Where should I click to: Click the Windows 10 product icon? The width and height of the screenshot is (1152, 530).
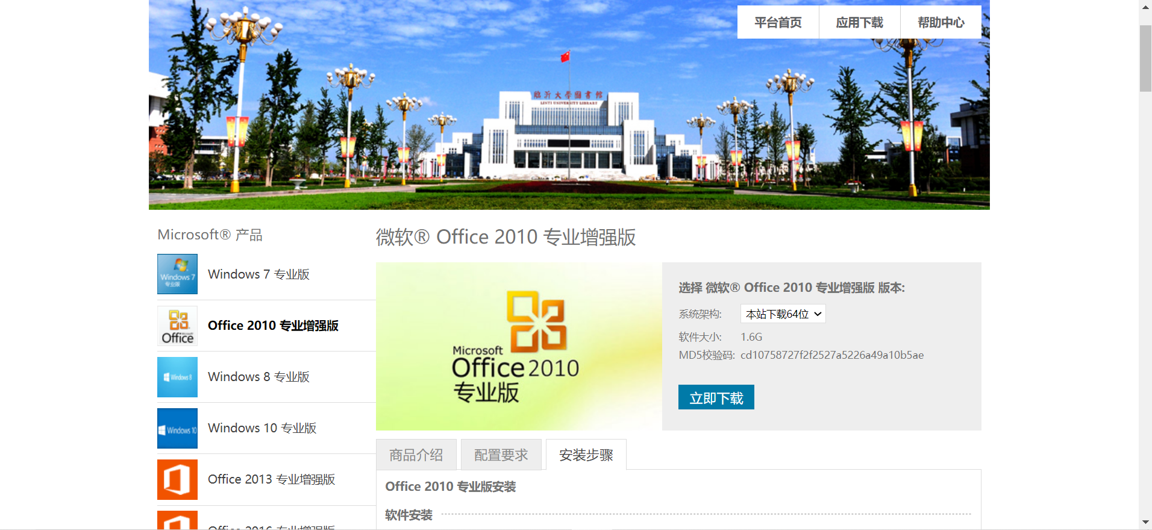177,428
